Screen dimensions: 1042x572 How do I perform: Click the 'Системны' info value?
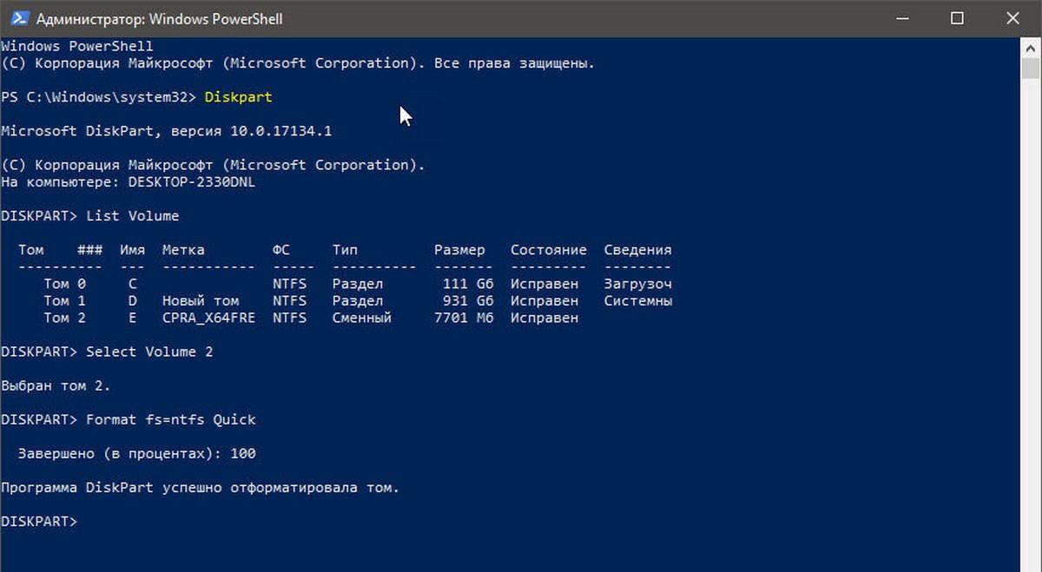click(638, 301)
